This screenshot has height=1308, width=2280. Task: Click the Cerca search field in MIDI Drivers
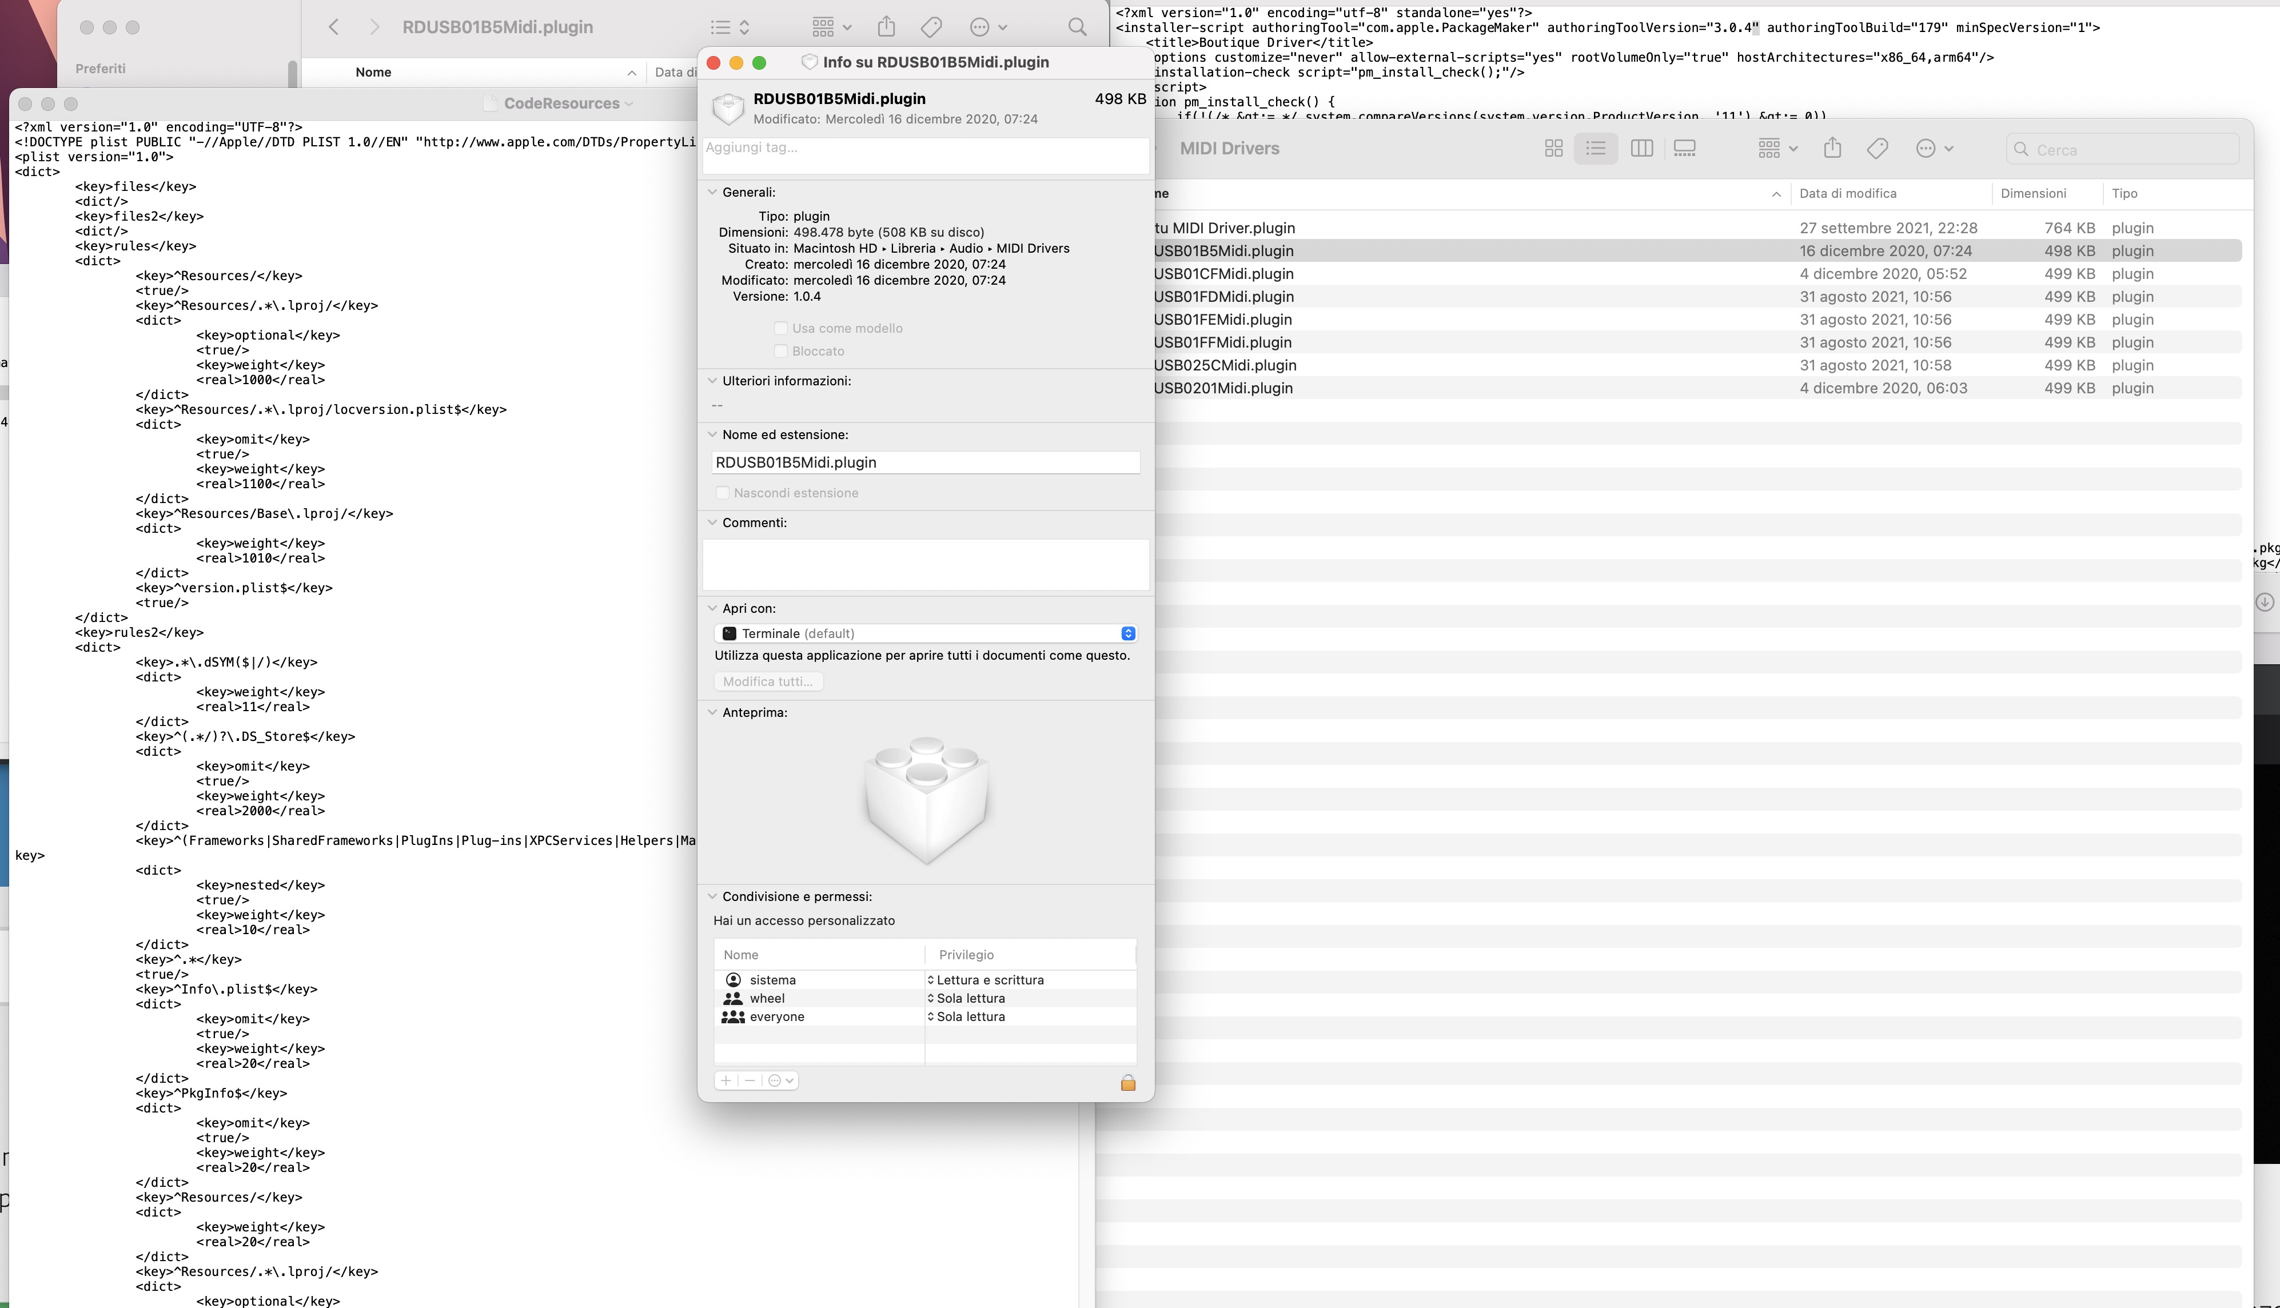2122,149
